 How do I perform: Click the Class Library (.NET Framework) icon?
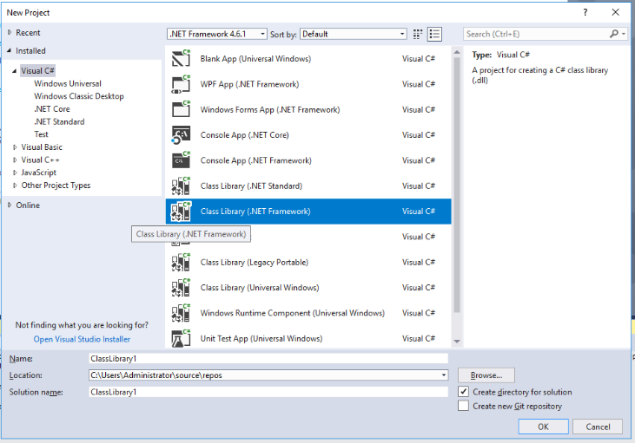(181, 212)
